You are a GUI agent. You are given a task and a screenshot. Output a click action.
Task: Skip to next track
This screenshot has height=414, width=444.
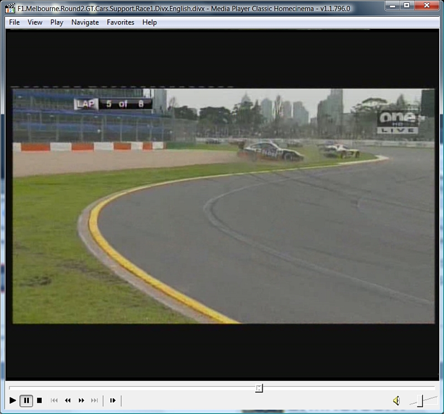94,400
